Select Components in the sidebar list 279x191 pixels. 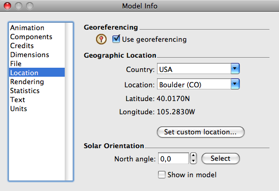coord(37,37)
